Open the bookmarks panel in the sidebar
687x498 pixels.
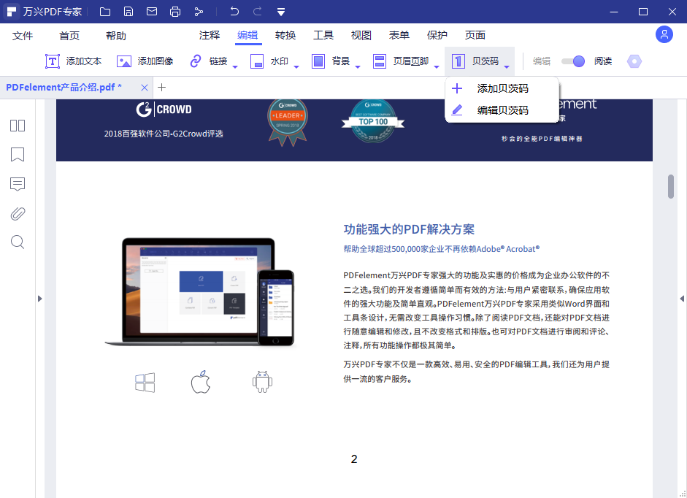17,155
